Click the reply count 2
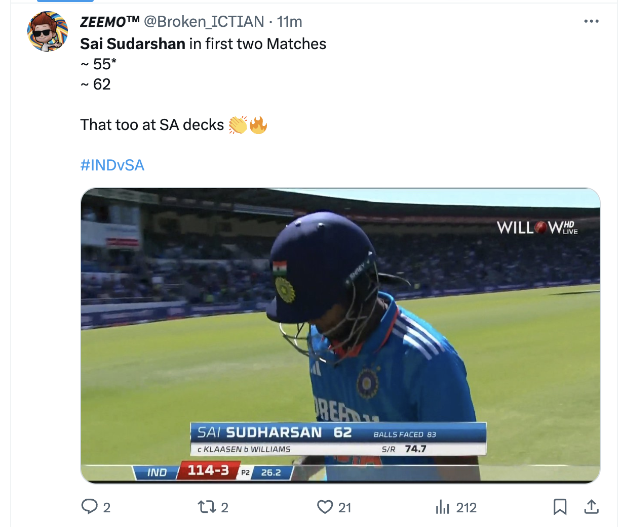Viewport: 620px width, 527px height. [x=107, y=508]
